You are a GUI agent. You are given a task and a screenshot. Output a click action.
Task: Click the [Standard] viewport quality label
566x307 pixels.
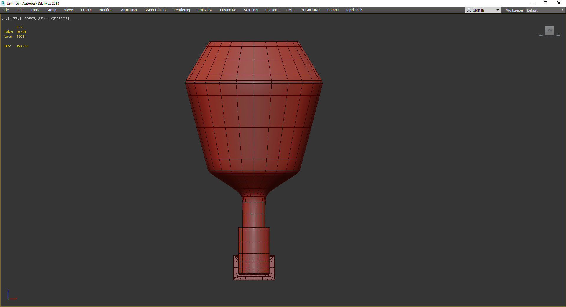point(28,18)
